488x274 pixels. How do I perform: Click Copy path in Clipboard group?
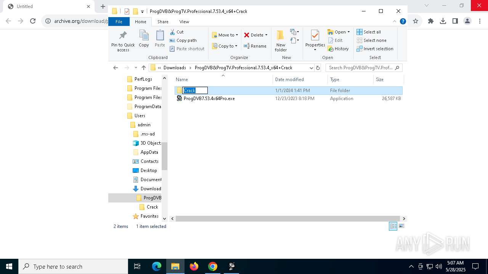tap(183, 40)
